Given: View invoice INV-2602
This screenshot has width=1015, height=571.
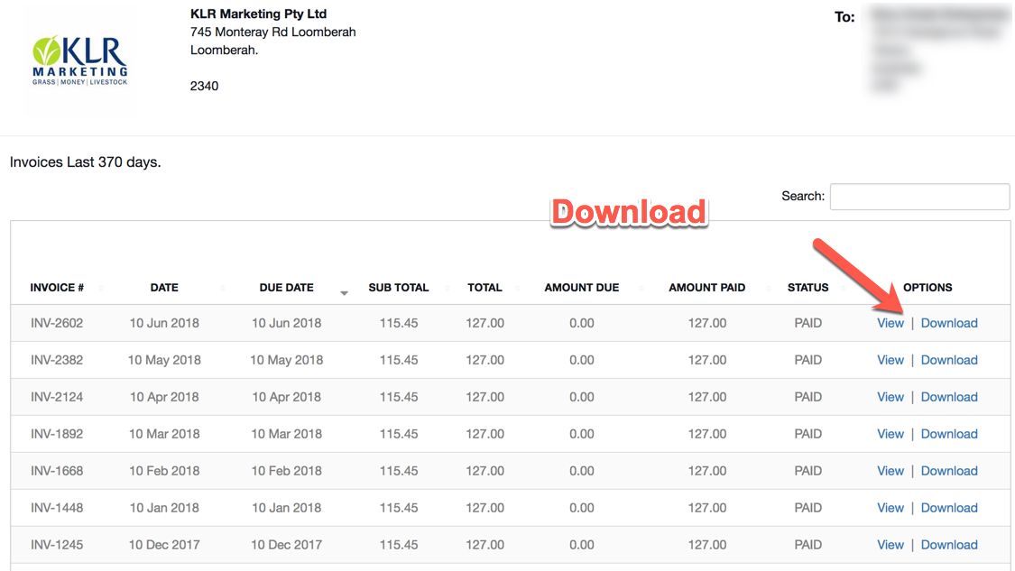Looking at the screenshot, I should (x=890, y=323).
